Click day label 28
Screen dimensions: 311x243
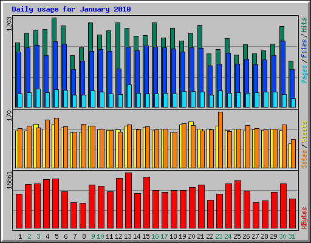[x=264, y=236]
